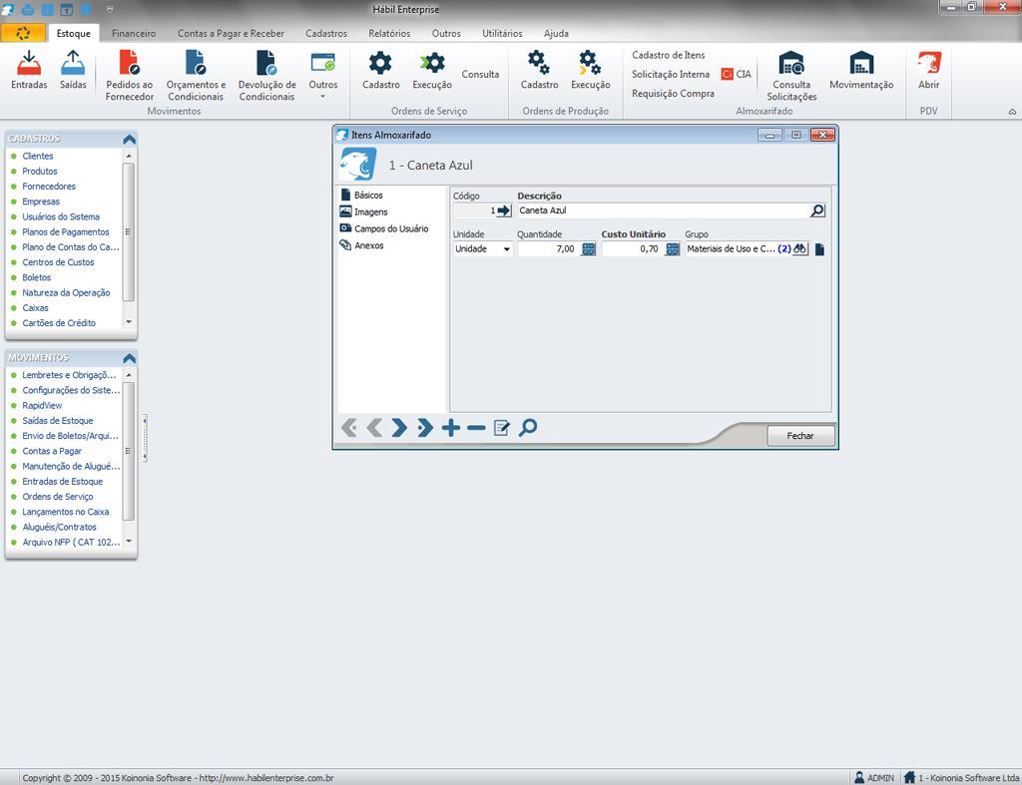Image resolution: width=1022 pixels, height=785 pixels.
Task: Open Devolução de Condicionais
Action: 267,76
